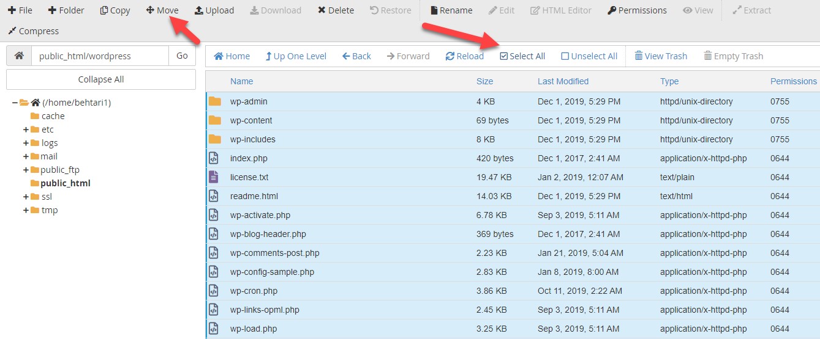
Task: Click the Download toolbar button
Action: pyautogui.click(x=276, y=10)
